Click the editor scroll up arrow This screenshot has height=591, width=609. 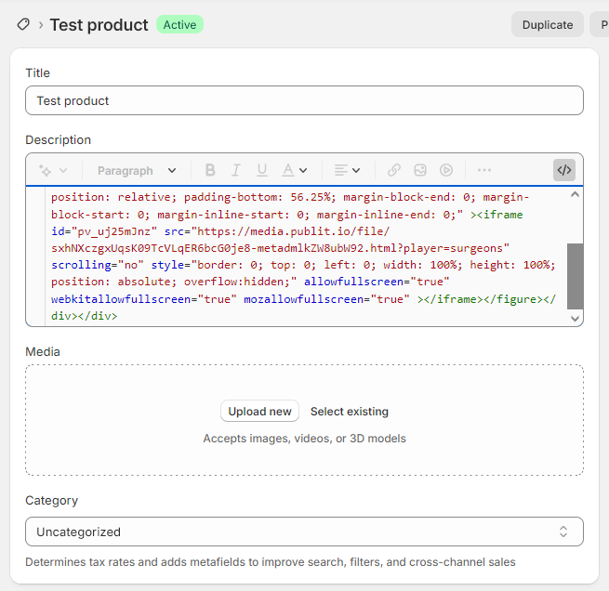pyautogui.click(x=575, y=194)
